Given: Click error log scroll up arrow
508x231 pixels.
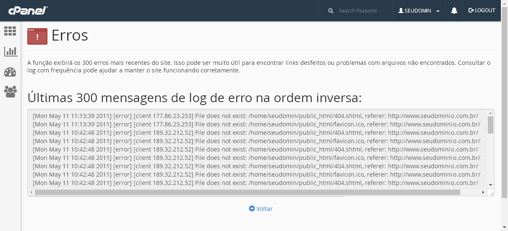Looking at the screenshot, I should [490, 113].
